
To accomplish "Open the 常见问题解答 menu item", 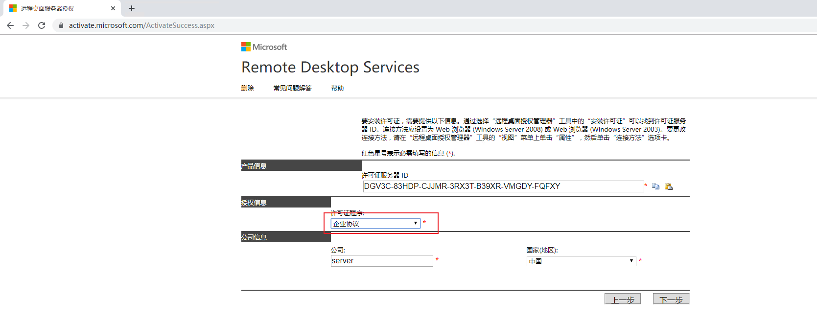I will (292, 88).
